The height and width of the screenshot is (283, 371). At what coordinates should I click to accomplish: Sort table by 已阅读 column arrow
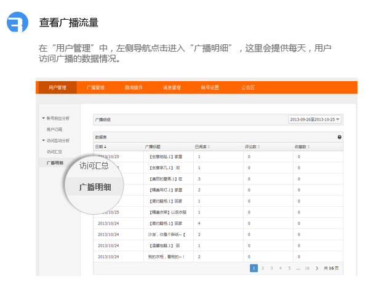pos(209,147)
